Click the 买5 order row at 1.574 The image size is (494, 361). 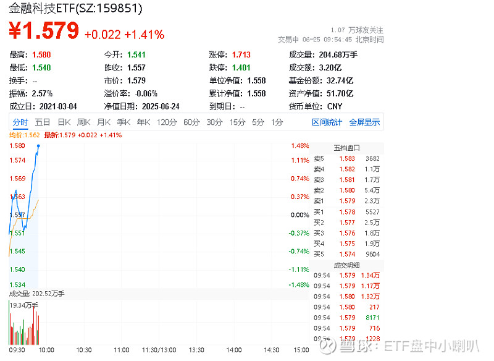coord(347,254)
